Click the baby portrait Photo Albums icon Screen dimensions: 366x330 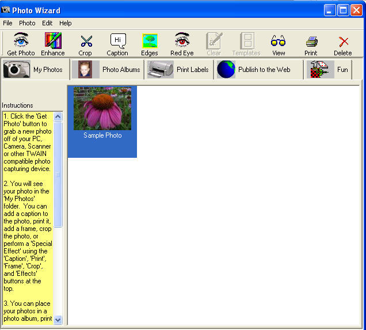[x=85, y=69]
